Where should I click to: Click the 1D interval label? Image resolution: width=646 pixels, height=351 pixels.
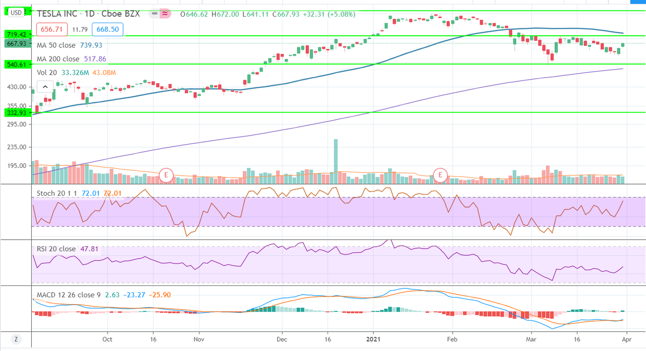coord(90,14)
